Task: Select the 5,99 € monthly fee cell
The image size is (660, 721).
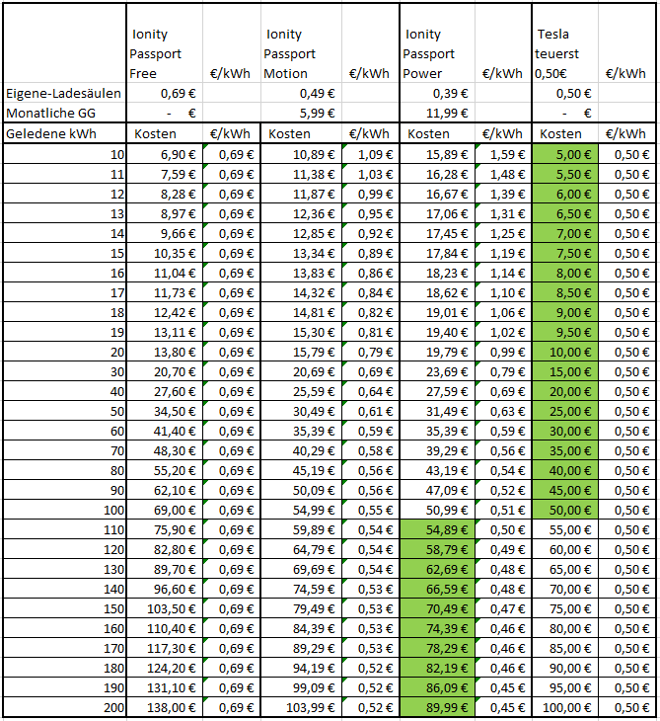Action: 301,113
